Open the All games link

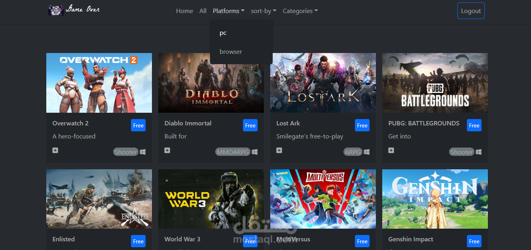click(x=203, y=11)
